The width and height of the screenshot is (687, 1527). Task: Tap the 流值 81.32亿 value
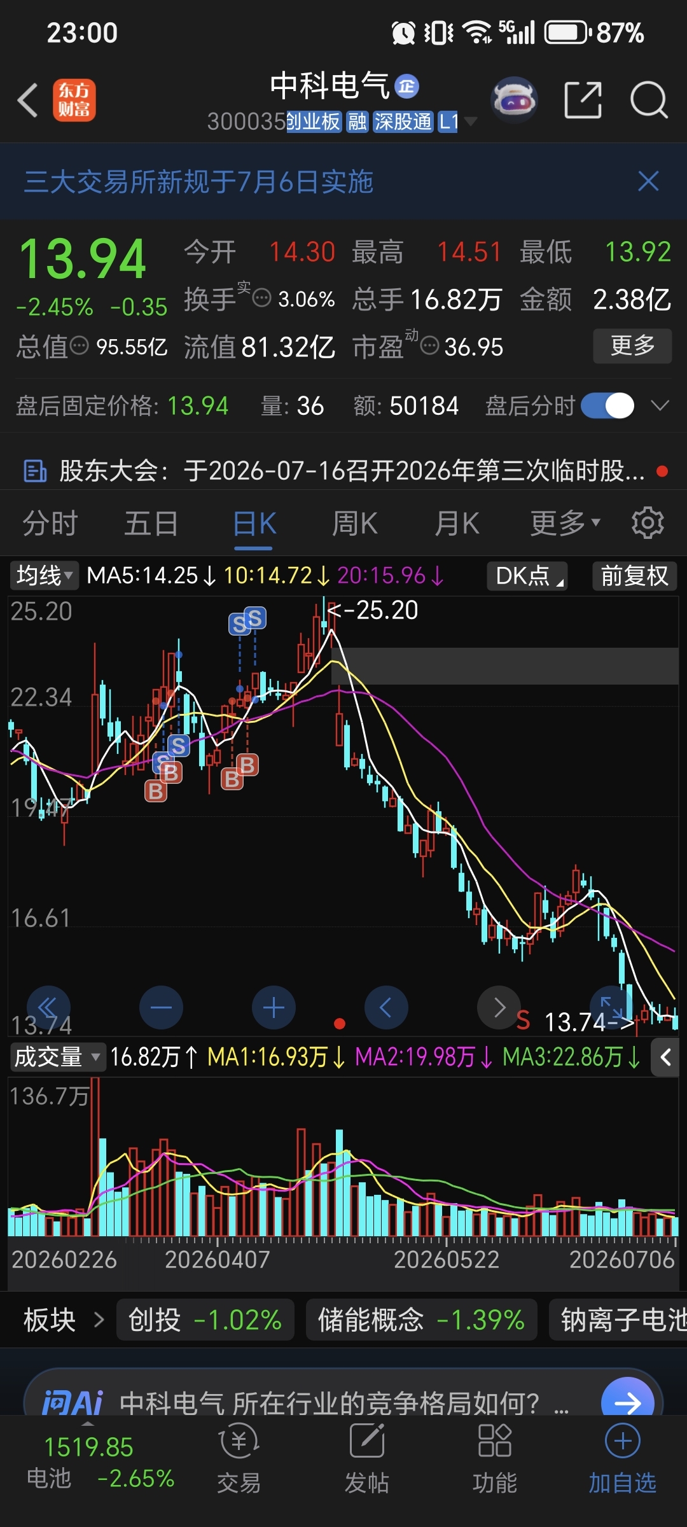[x=288, y=347]
